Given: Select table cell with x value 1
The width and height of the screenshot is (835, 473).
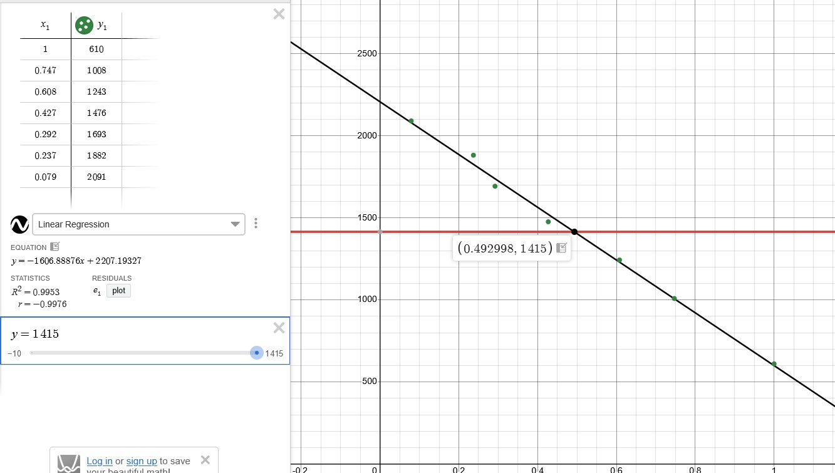Looking at the screenshot, I should (x=45, y=49).
